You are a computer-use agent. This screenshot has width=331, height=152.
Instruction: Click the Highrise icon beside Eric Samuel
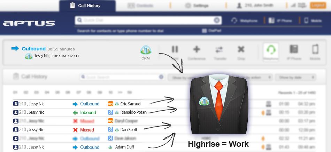point(117,104)
